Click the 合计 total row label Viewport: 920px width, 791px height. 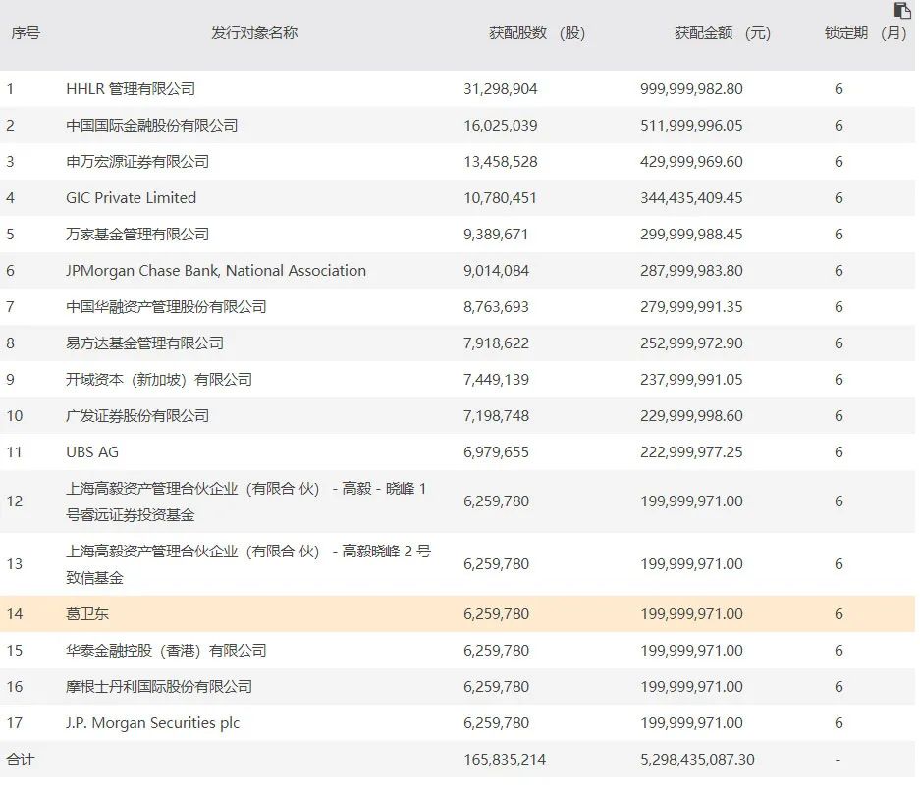20,760
